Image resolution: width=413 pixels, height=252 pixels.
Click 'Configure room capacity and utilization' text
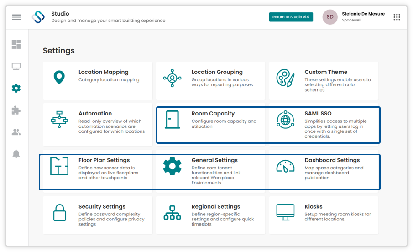(x=224, y=124)
